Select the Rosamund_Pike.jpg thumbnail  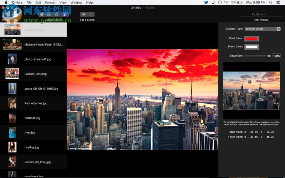(12, 162)
